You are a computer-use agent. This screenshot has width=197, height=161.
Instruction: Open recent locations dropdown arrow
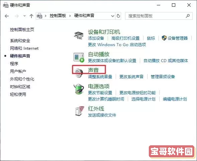(24, 16)
